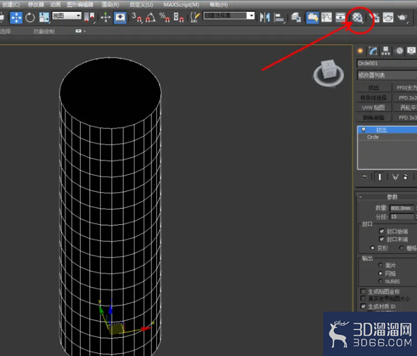Enable the Spinner Snap toggle
This screenshot has height=356, width=417.
coord(179,17)
